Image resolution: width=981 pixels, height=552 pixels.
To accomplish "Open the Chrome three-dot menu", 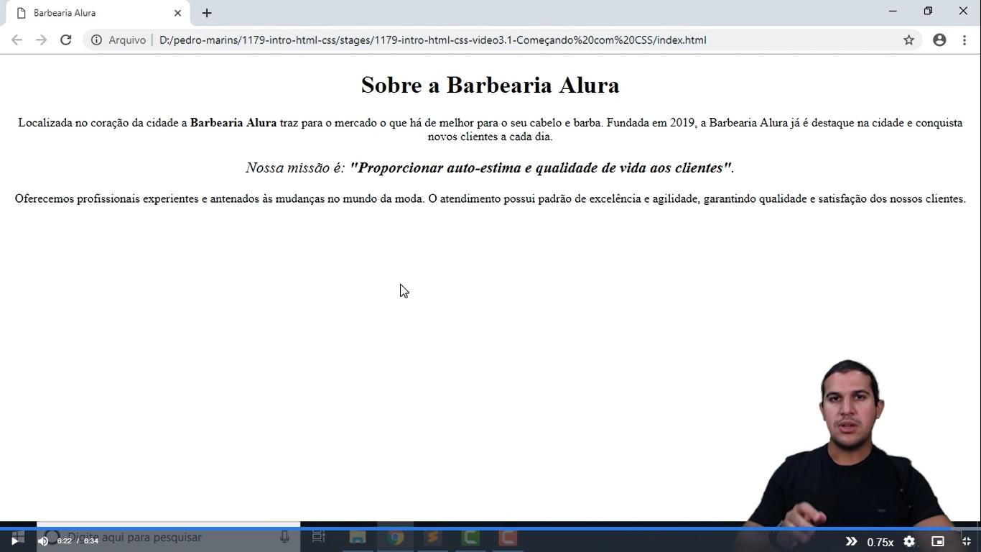I will tap(964, 40).
